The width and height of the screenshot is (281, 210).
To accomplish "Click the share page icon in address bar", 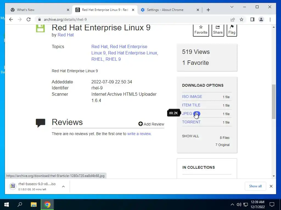I will (233, 19).
